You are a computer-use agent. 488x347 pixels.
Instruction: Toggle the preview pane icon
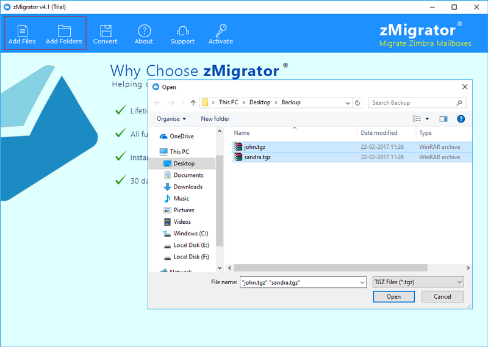pyautogui.click(x=443, y=118)
